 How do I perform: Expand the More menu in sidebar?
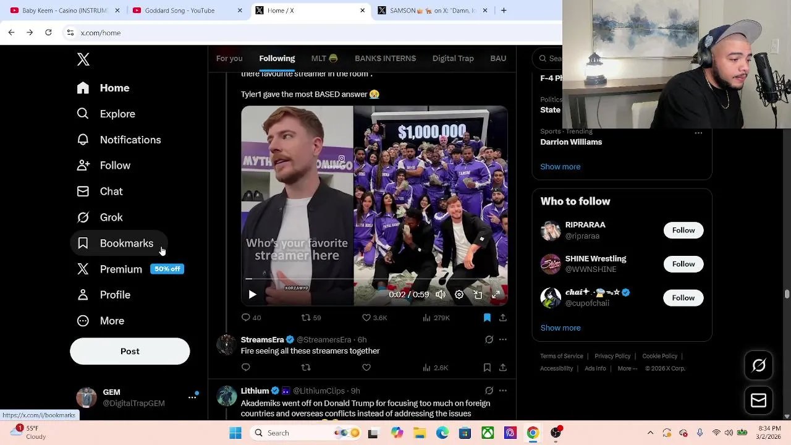click(x=100, y=321)
